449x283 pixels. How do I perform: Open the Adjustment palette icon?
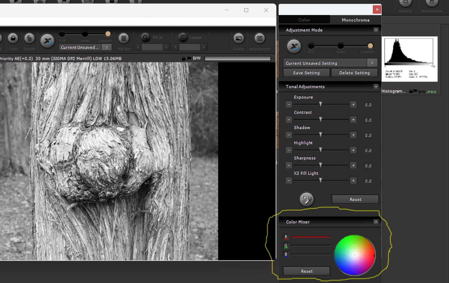click(x=260, y=39)
